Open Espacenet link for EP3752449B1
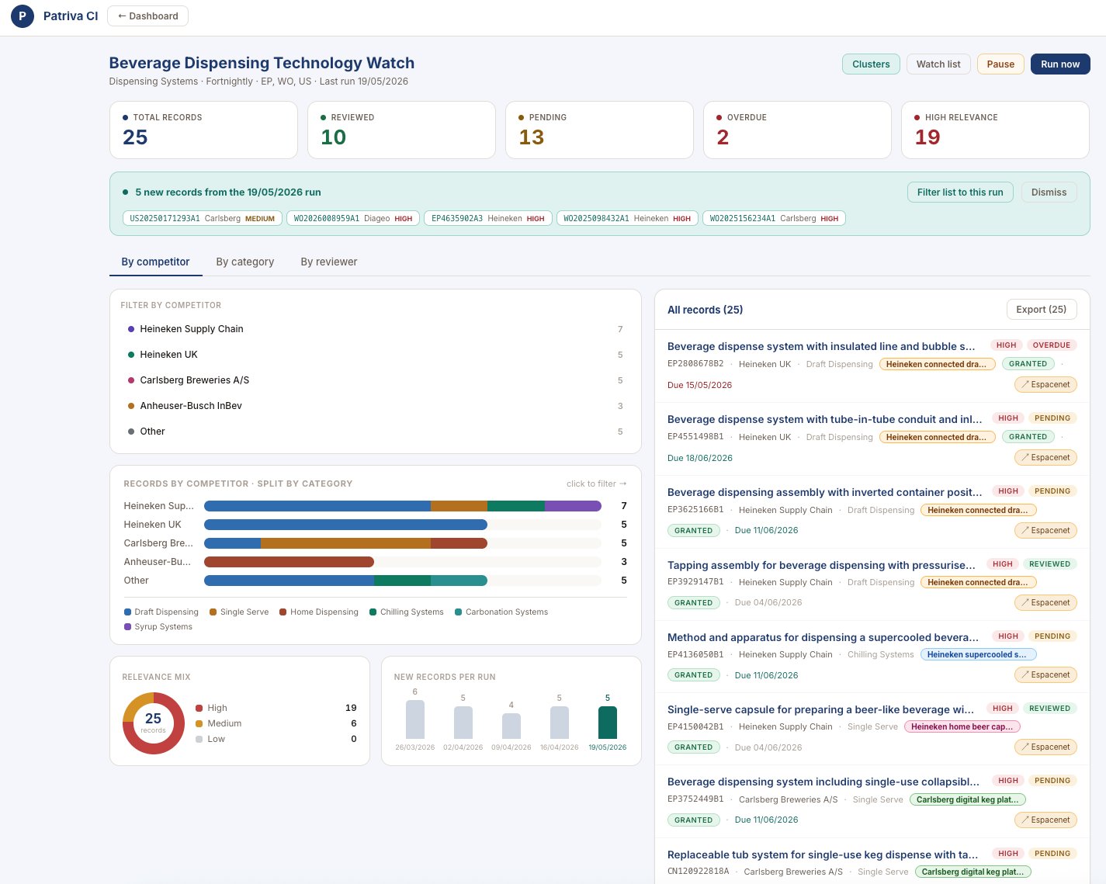This screenshot has width=1106, height=884. click(1045, 820)
